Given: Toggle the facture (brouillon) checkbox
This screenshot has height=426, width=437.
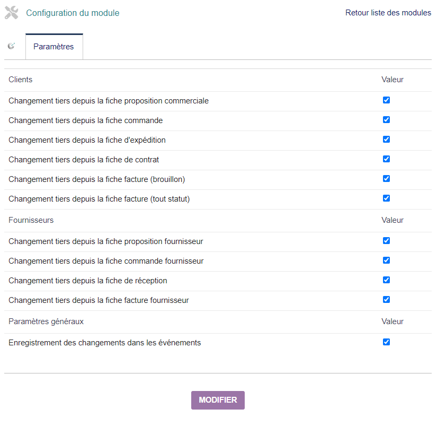Looking at the screenshot, I should coord(386,178).
